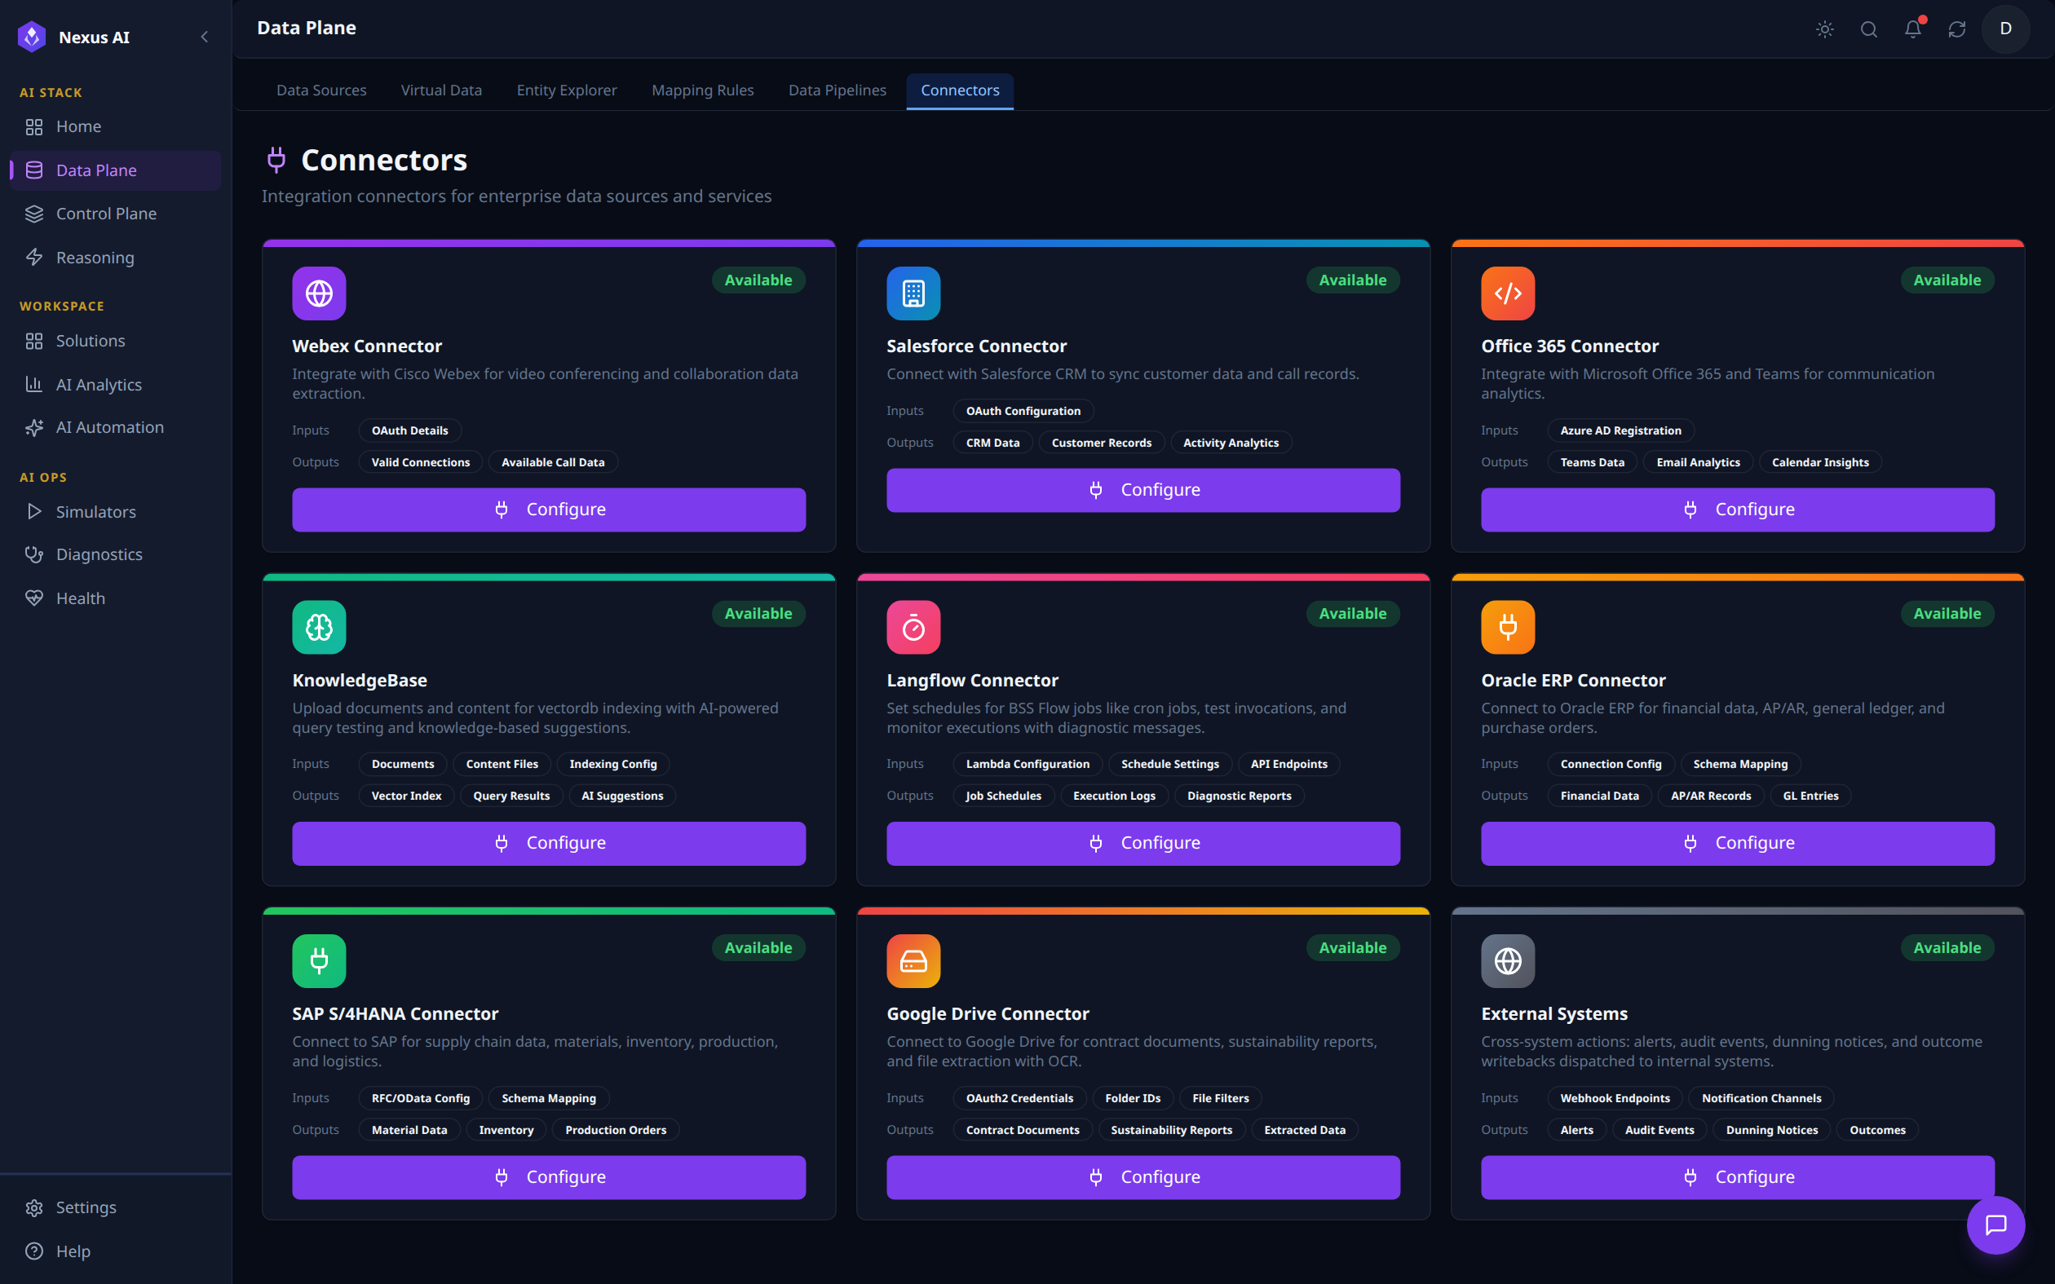Click the Calendar Insights output tag

click(1820, 462)
